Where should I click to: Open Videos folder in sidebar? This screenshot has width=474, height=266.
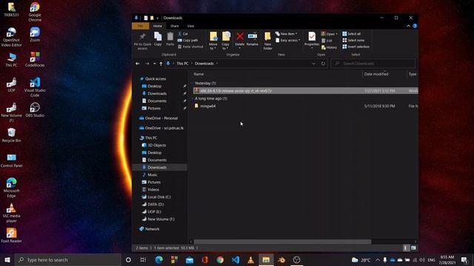(x=153, y=190)
